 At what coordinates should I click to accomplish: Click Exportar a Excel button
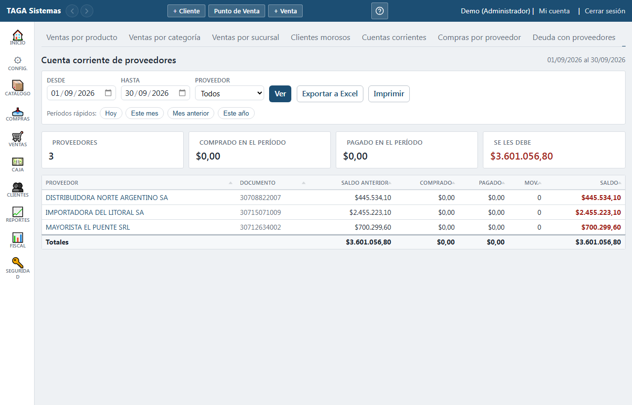pyautogui.click(x=330, y=94)
